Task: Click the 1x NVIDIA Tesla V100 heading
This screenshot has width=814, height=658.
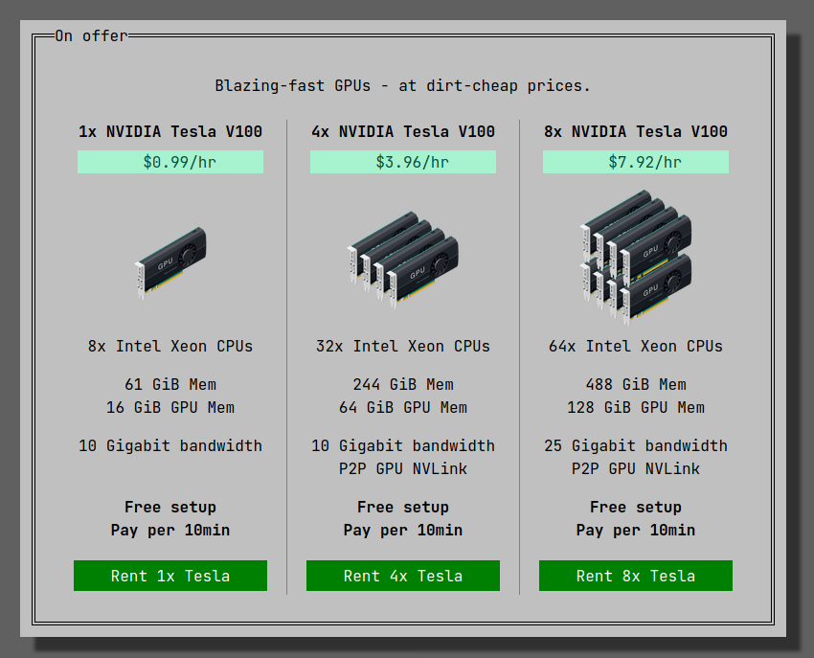Action: click(170, 131)
